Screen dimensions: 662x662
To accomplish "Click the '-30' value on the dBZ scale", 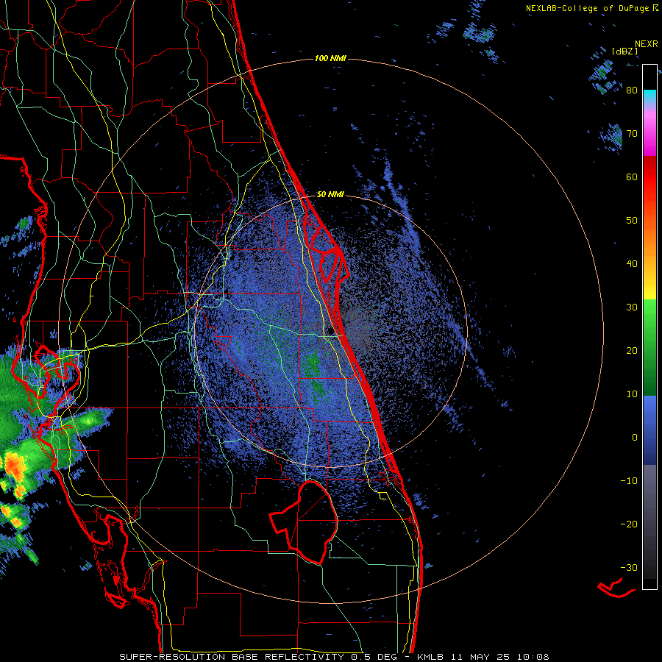I will (x=629, y=568).
